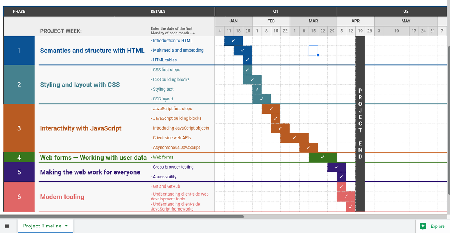Uncheck the Introduction to HTML checkmark

point(234,40)
